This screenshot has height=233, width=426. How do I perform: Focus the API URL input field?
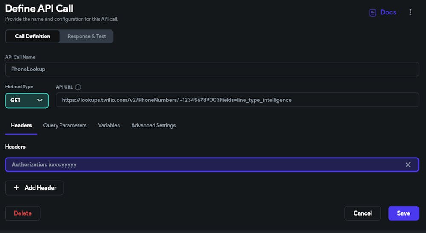[x=237, y=100]
